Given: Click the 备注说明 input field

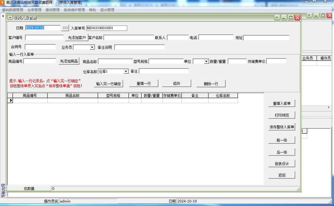Looking at the screenshot, I should pos(140,47).
